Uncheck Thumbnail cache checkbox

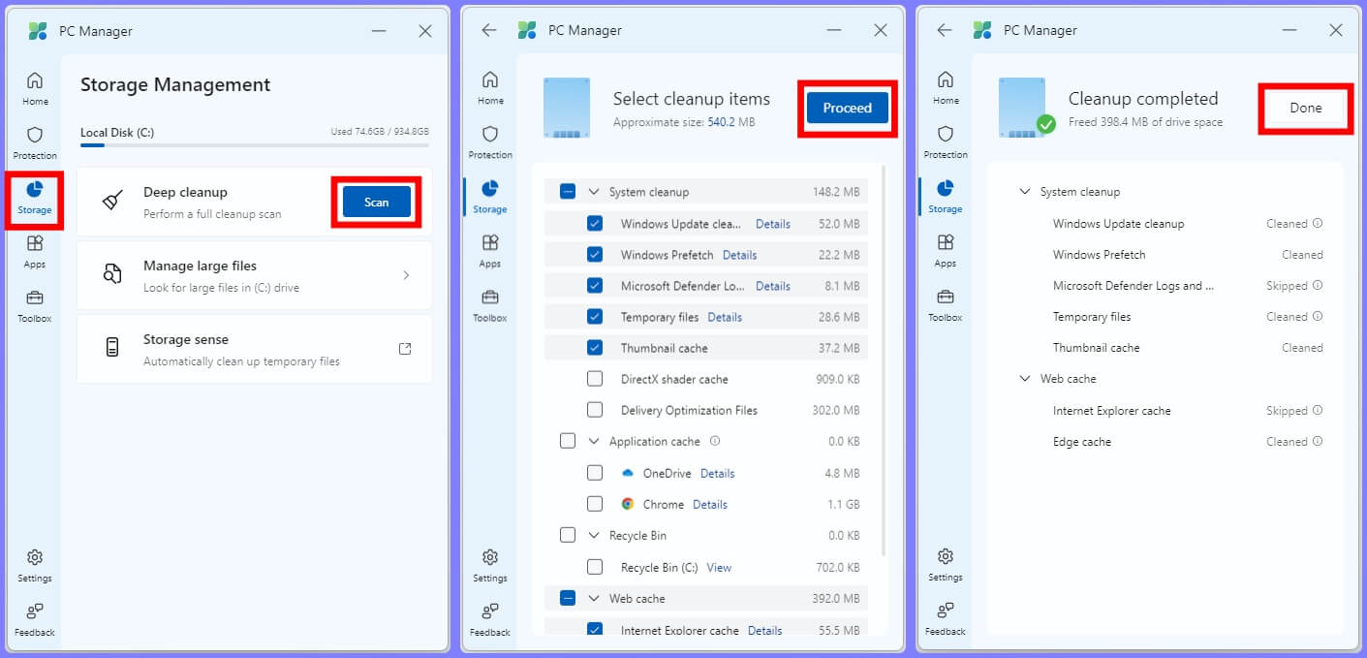(595, 348)
